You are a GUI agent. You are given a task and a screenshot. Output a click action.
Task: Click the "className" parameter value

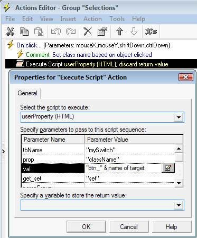click(102, 160)
